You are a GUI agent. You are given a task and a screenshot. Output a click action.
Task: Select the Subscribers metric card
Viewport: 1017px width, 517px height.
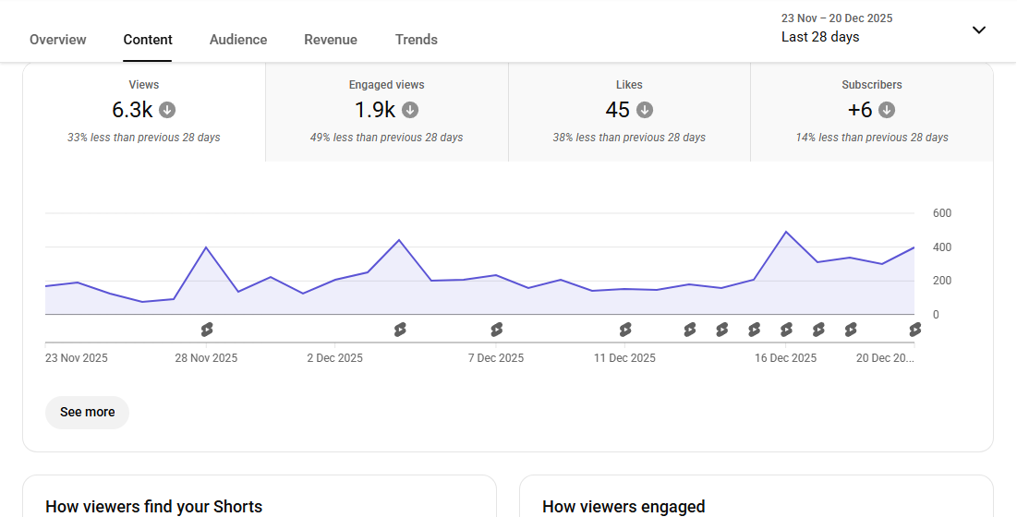[x=871, y=112]
